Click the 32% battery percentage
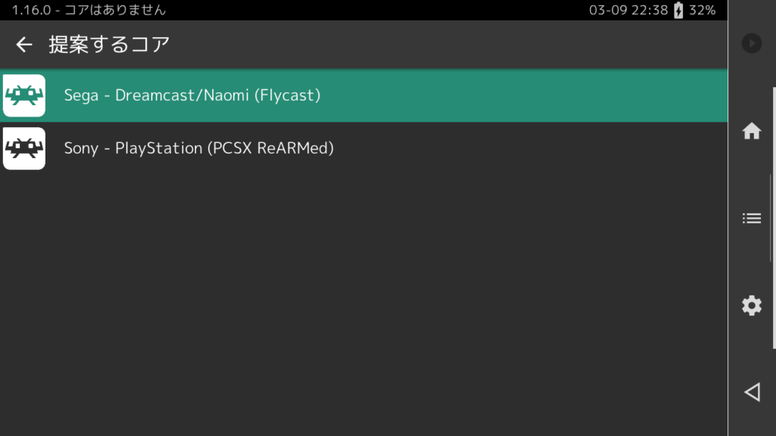 702,10
